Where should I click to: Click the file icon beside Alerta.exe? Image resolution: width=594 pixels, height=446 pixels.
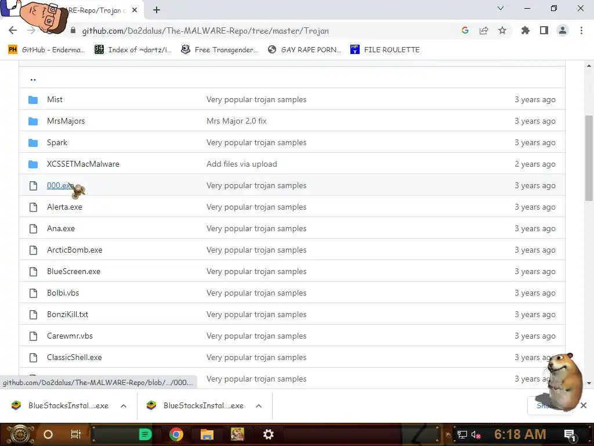tap(33, 207)
